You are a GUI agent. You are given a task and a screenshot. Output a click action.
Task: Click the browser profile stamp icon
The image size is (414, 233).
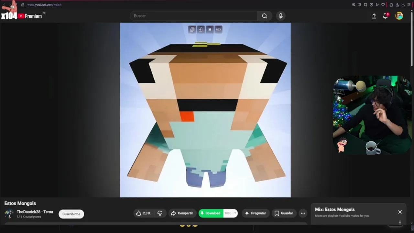[x=397, y=5]
